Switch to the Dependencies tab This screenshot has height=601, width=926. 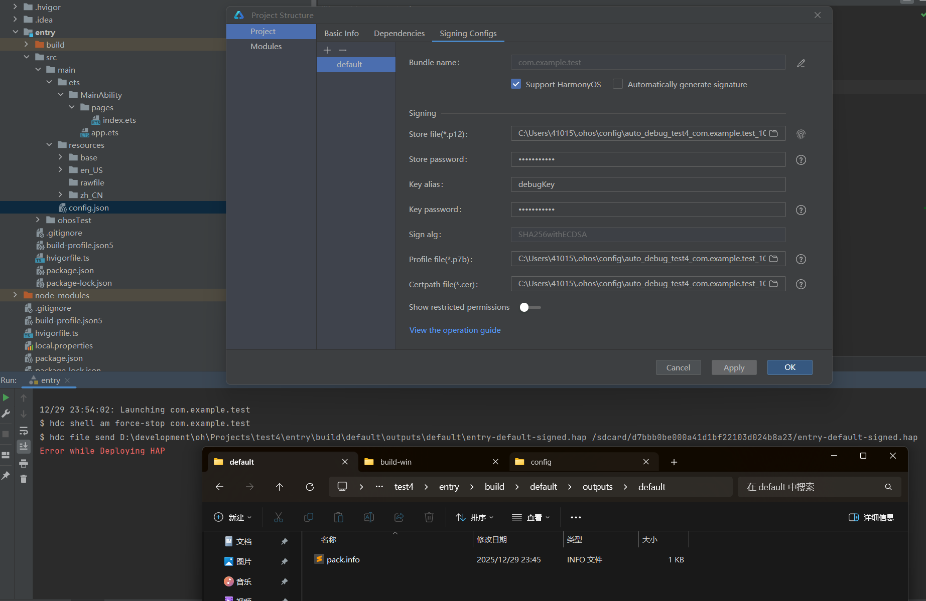coord(399,33)
